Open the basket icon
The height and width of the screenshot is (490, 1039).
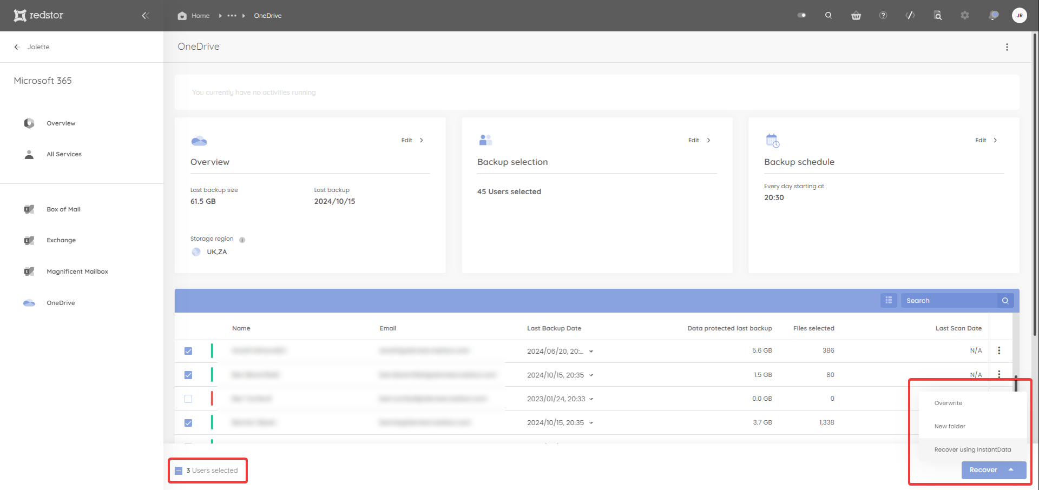tap(856, 16)
